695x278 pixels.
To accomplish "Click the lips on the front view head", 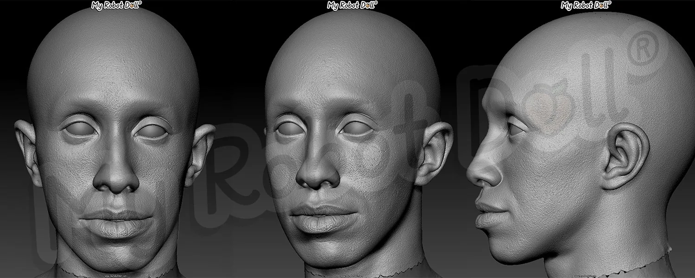I will [116, 222].
